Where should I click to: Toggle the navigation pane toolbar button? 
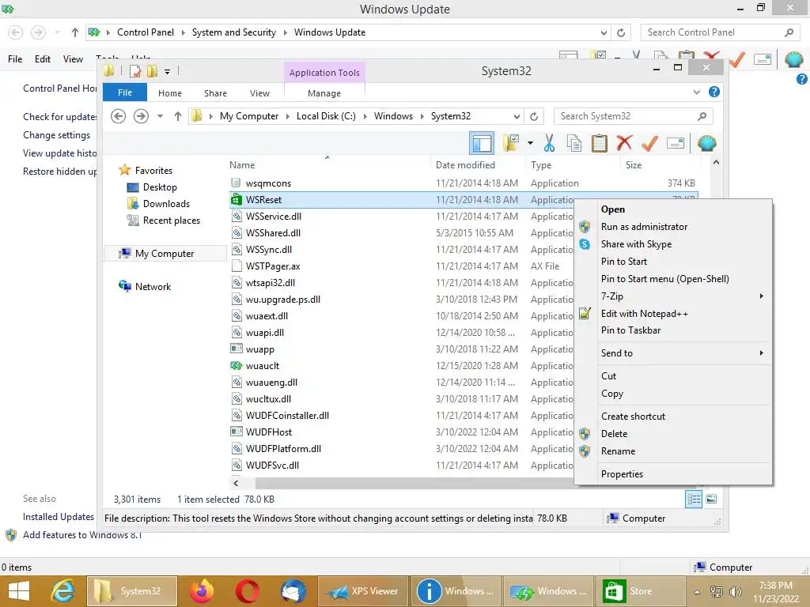coord(482,143)
